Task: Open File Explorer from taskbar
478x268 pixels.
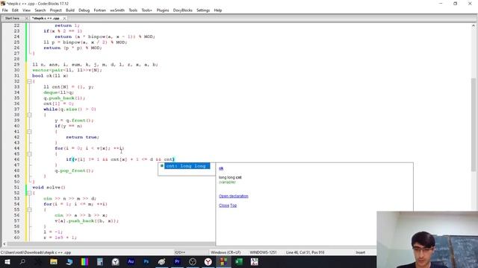Action: (54, 261)
